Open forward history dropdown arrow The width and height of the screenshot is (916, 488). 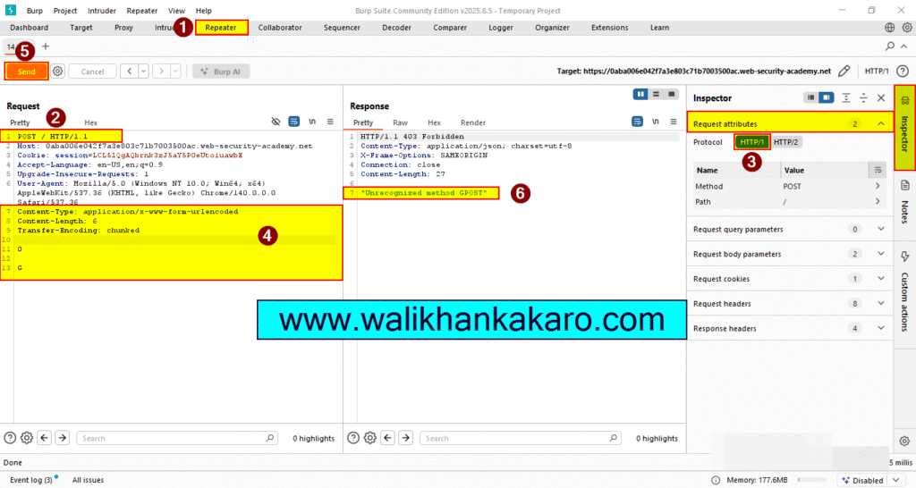(x=175, y=72)
